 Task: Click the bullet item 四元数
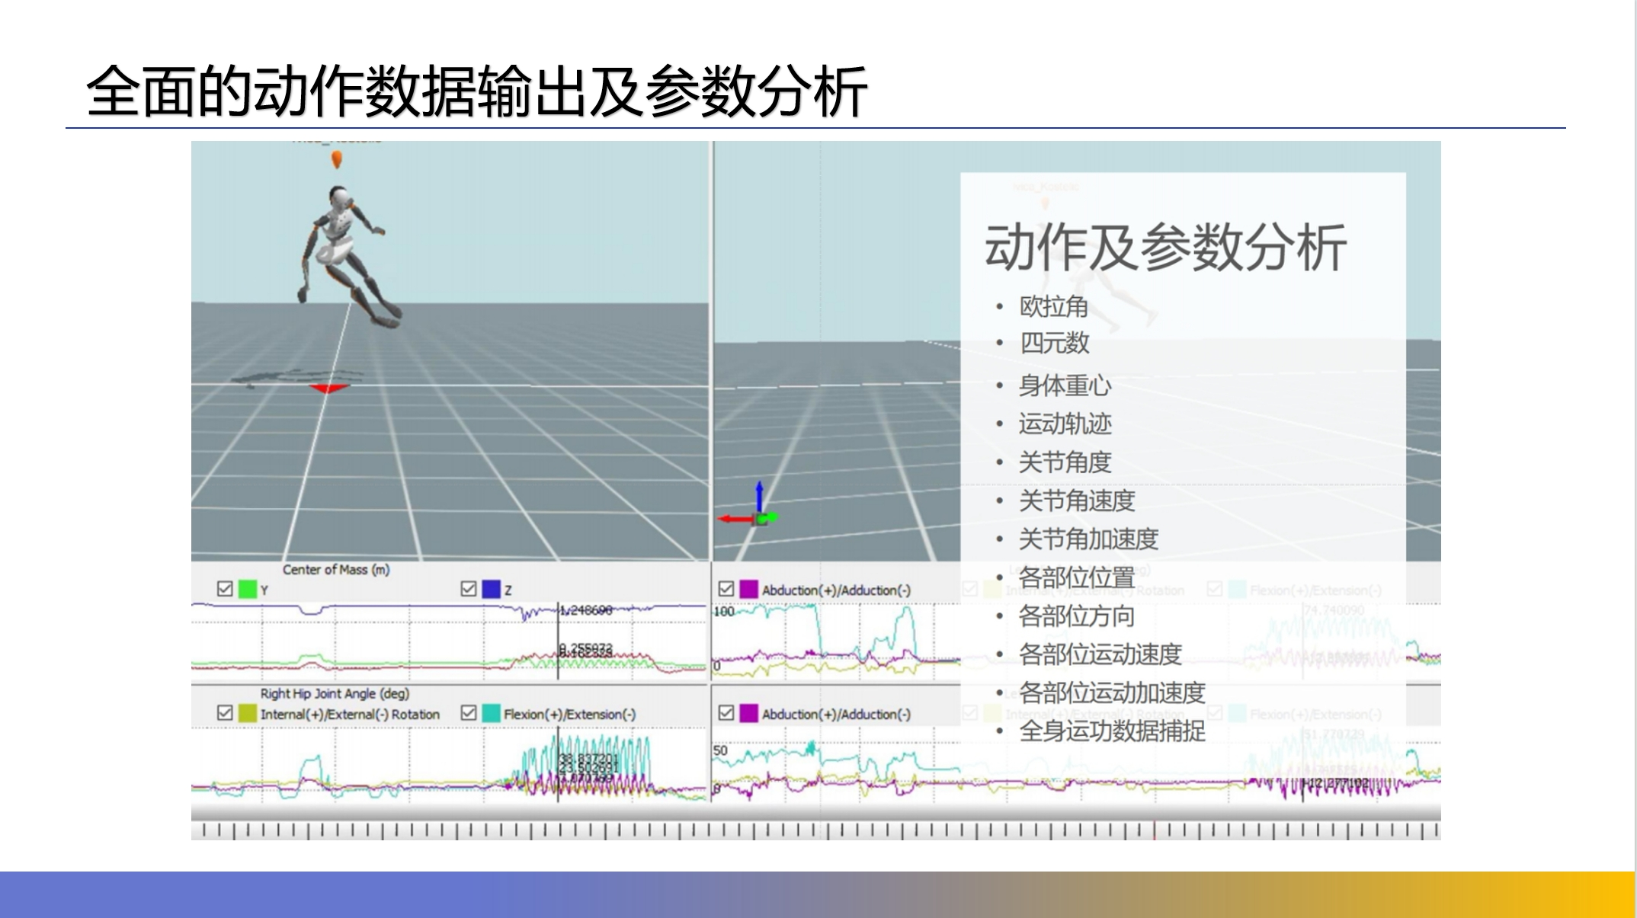point(1054,343)
